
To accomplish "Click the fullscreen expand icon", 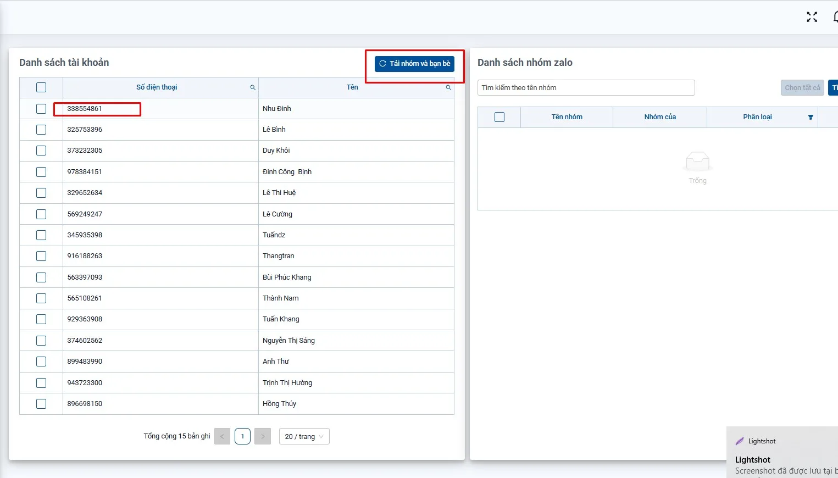I will point(812,17).
